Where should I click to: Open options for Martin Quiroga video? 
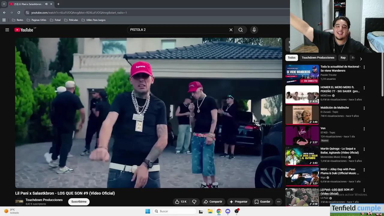click(364, 149)
